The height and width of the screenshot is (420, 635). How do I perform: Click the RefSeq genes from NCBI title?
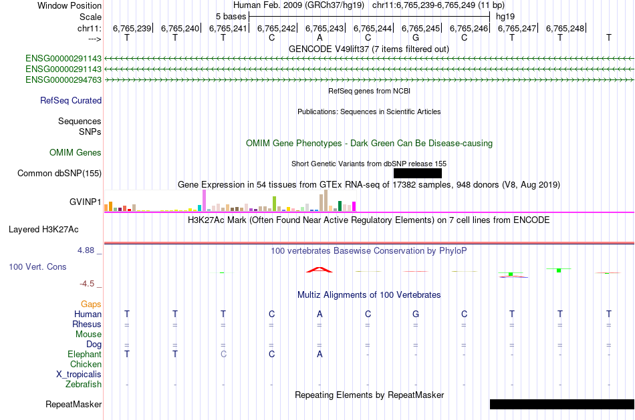pyautogui.click(x=369, y=91)
